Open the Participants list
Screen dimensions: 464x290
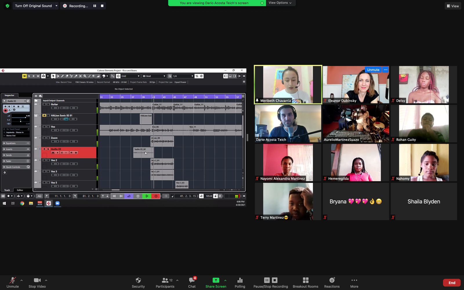click(165, 280)
